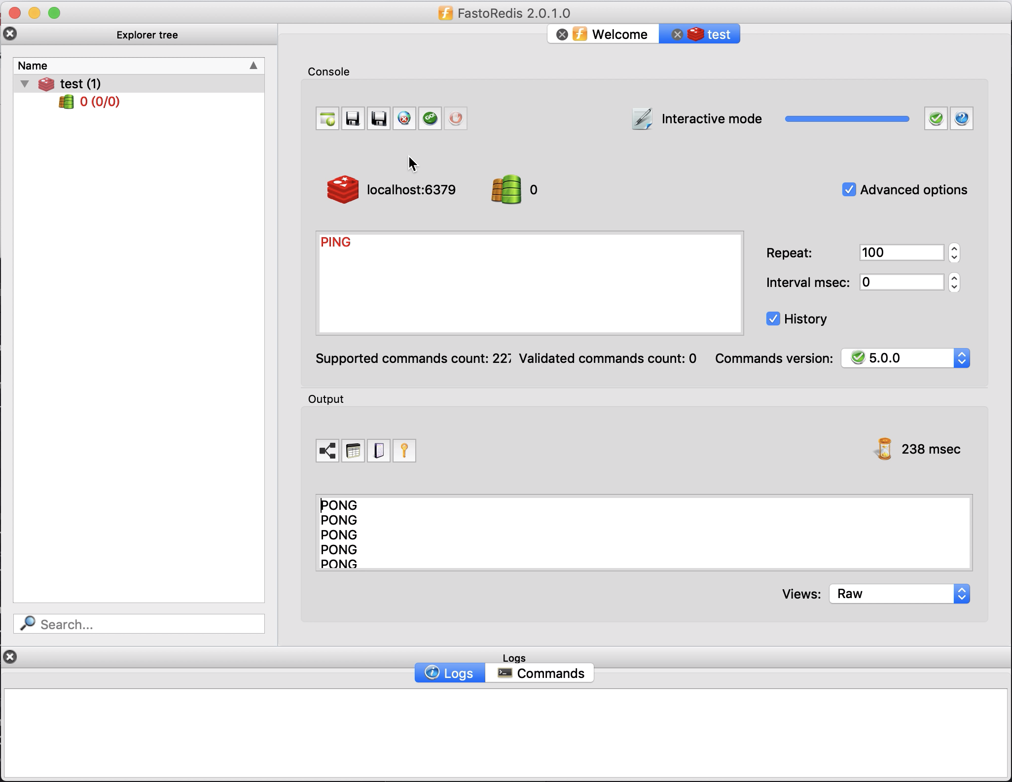Decrease Interval msec with down arrow
This screenshot has width=1012, height=782.
pos(954,287)
